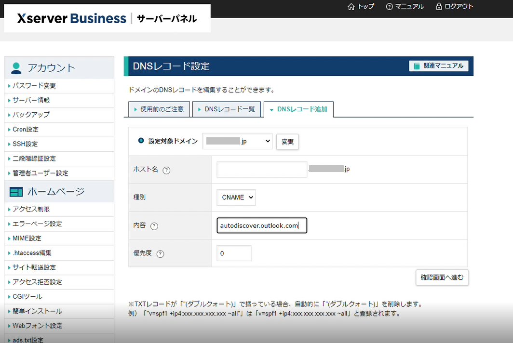Click ログアウト link
513x343 pixels.
(x=455, y=7)
